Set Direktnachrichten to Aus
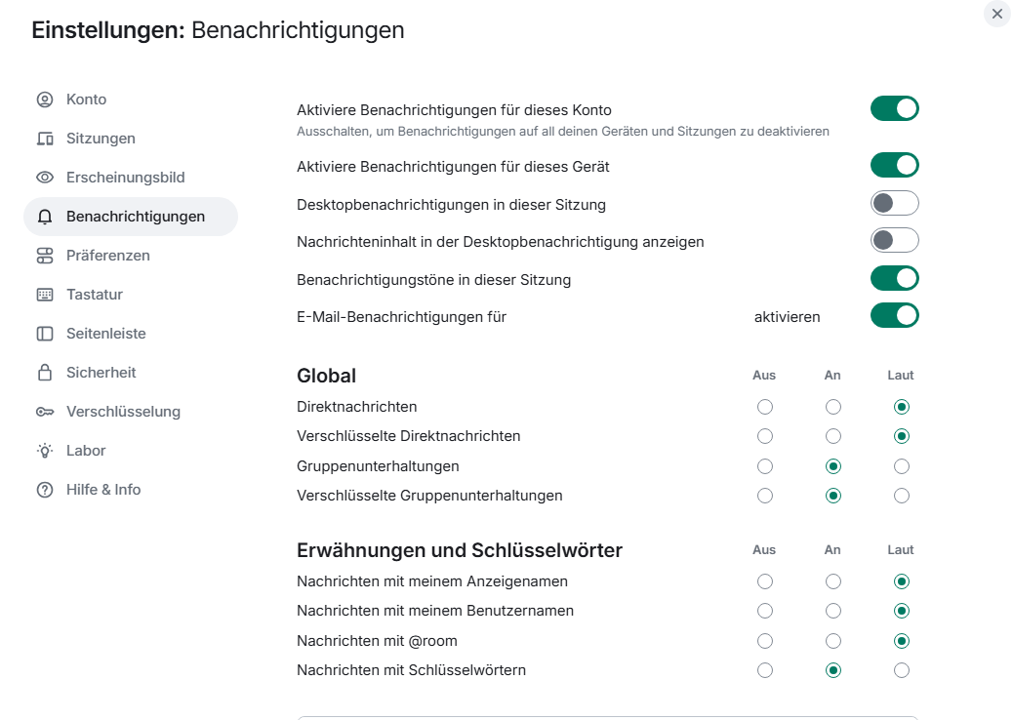Image resolution: width=1013 pixels, height=720 pixels. pos(765,407)
